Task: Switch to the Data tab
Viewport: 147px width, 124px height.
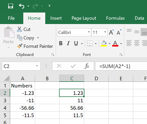Action: coord(139,18)
